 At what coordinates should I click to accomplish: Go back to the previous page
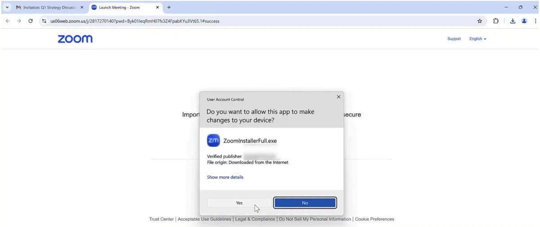click(x=8, y=21)
